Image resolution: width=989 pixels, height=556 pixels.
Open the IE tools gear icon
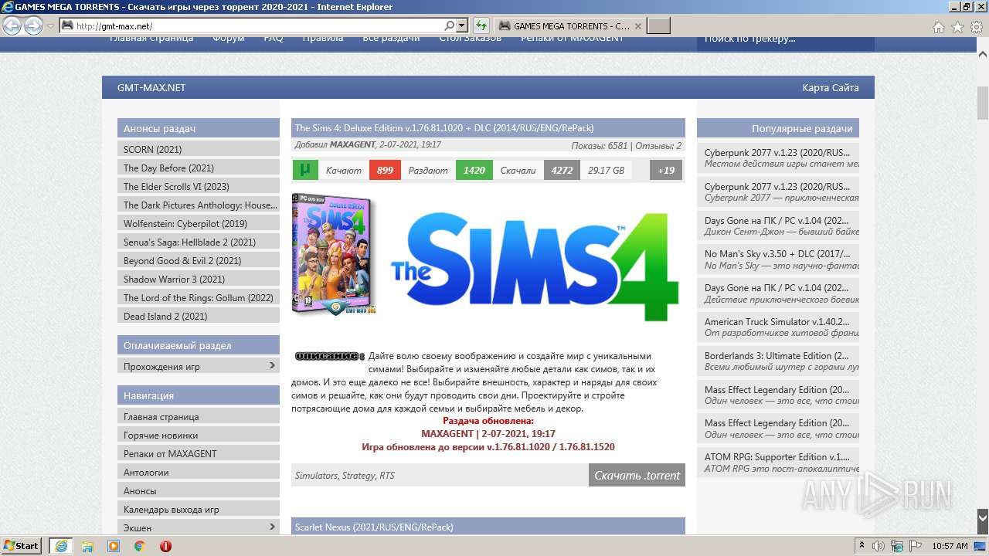click(976, 27)
